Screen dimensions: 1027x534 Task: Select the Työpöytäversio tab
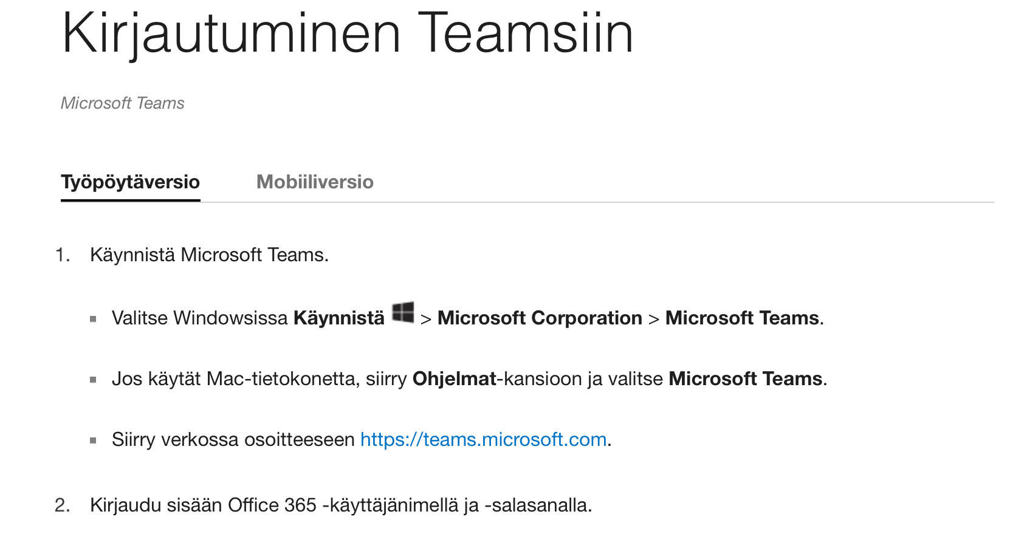point(131,182)
